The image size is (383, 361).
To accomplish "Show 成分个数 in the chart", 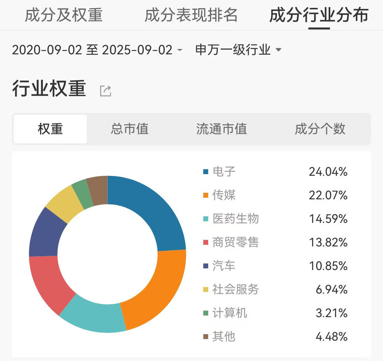I will (x=320, y=129).
